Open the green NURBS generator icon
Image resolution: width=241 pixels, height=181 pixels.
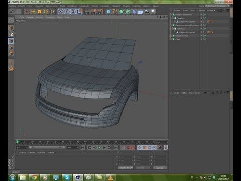[x=121, y=12]
